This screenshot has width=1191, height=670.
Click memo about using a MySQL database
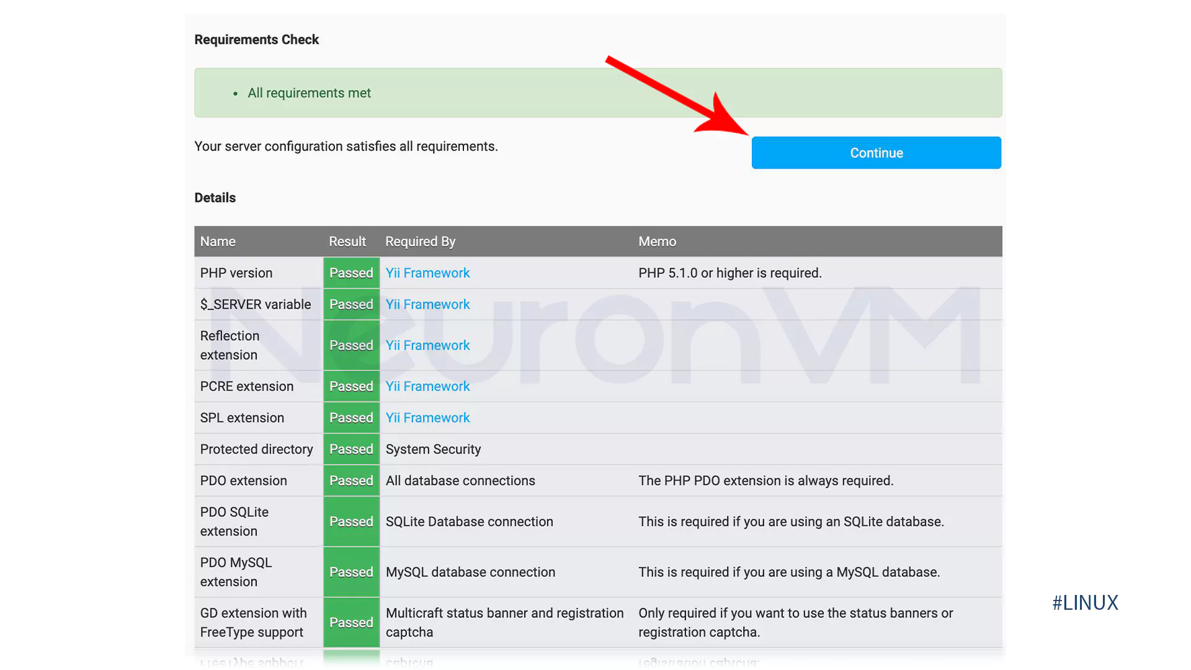click(789, 572)
